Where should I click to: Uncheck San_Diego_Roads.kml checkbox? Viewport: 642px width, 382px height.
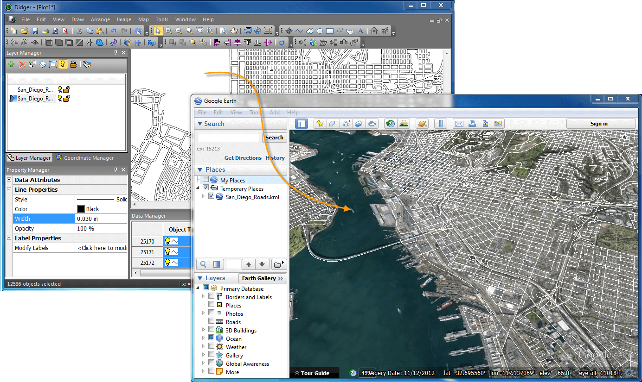pyautogui.click(x=211, y=196)
